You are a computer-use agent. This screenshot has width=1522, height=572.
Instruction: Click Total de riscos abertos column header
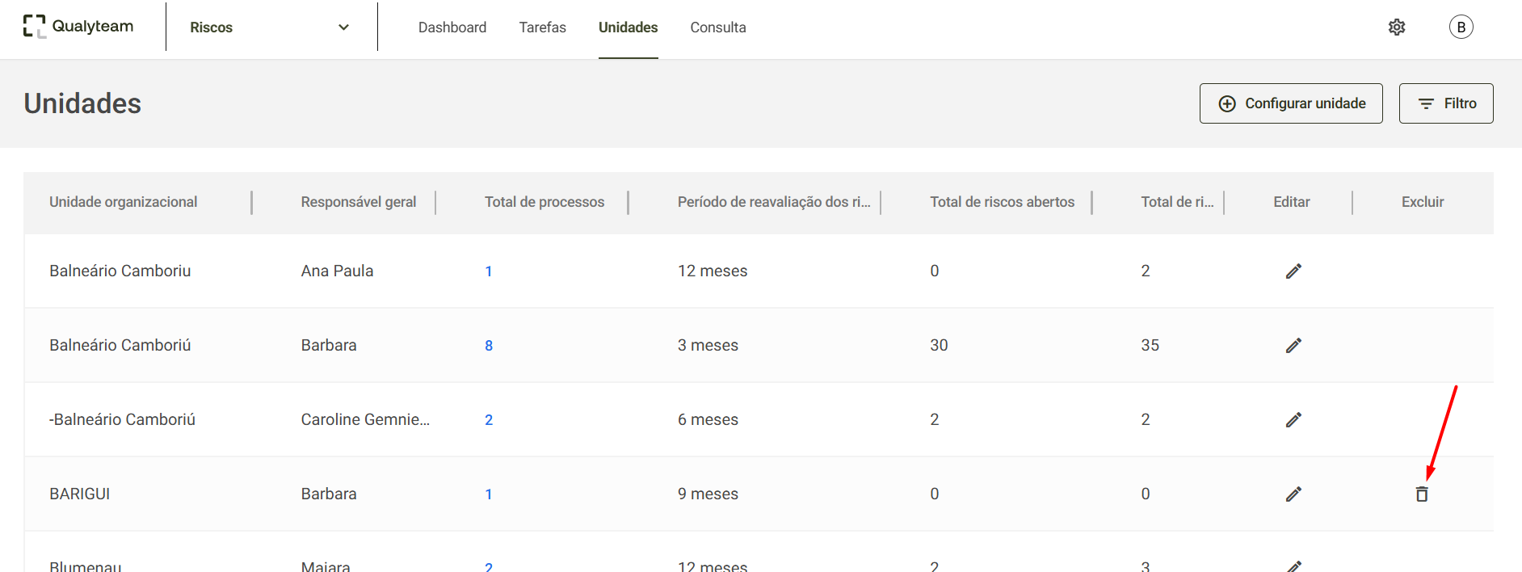[1002, 202]
